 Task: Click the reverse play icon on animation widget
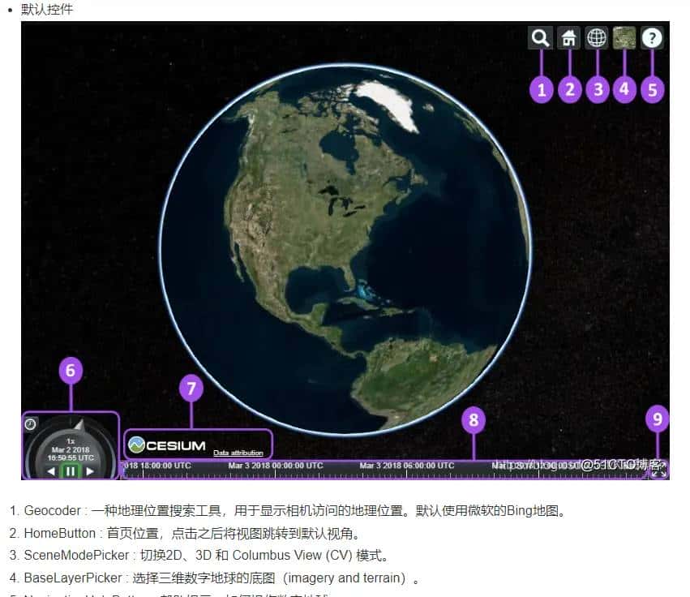click(50, 470)
